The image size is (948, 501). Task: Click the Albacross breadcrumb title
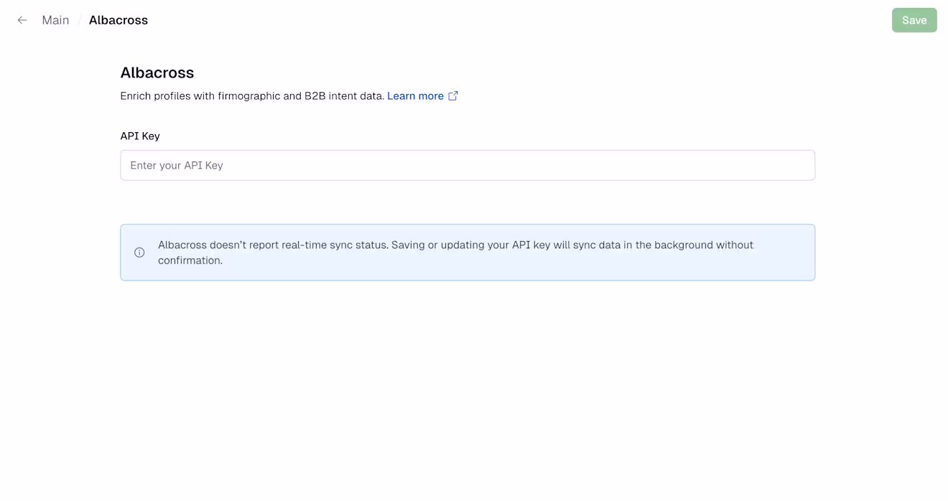click(118, 20)
